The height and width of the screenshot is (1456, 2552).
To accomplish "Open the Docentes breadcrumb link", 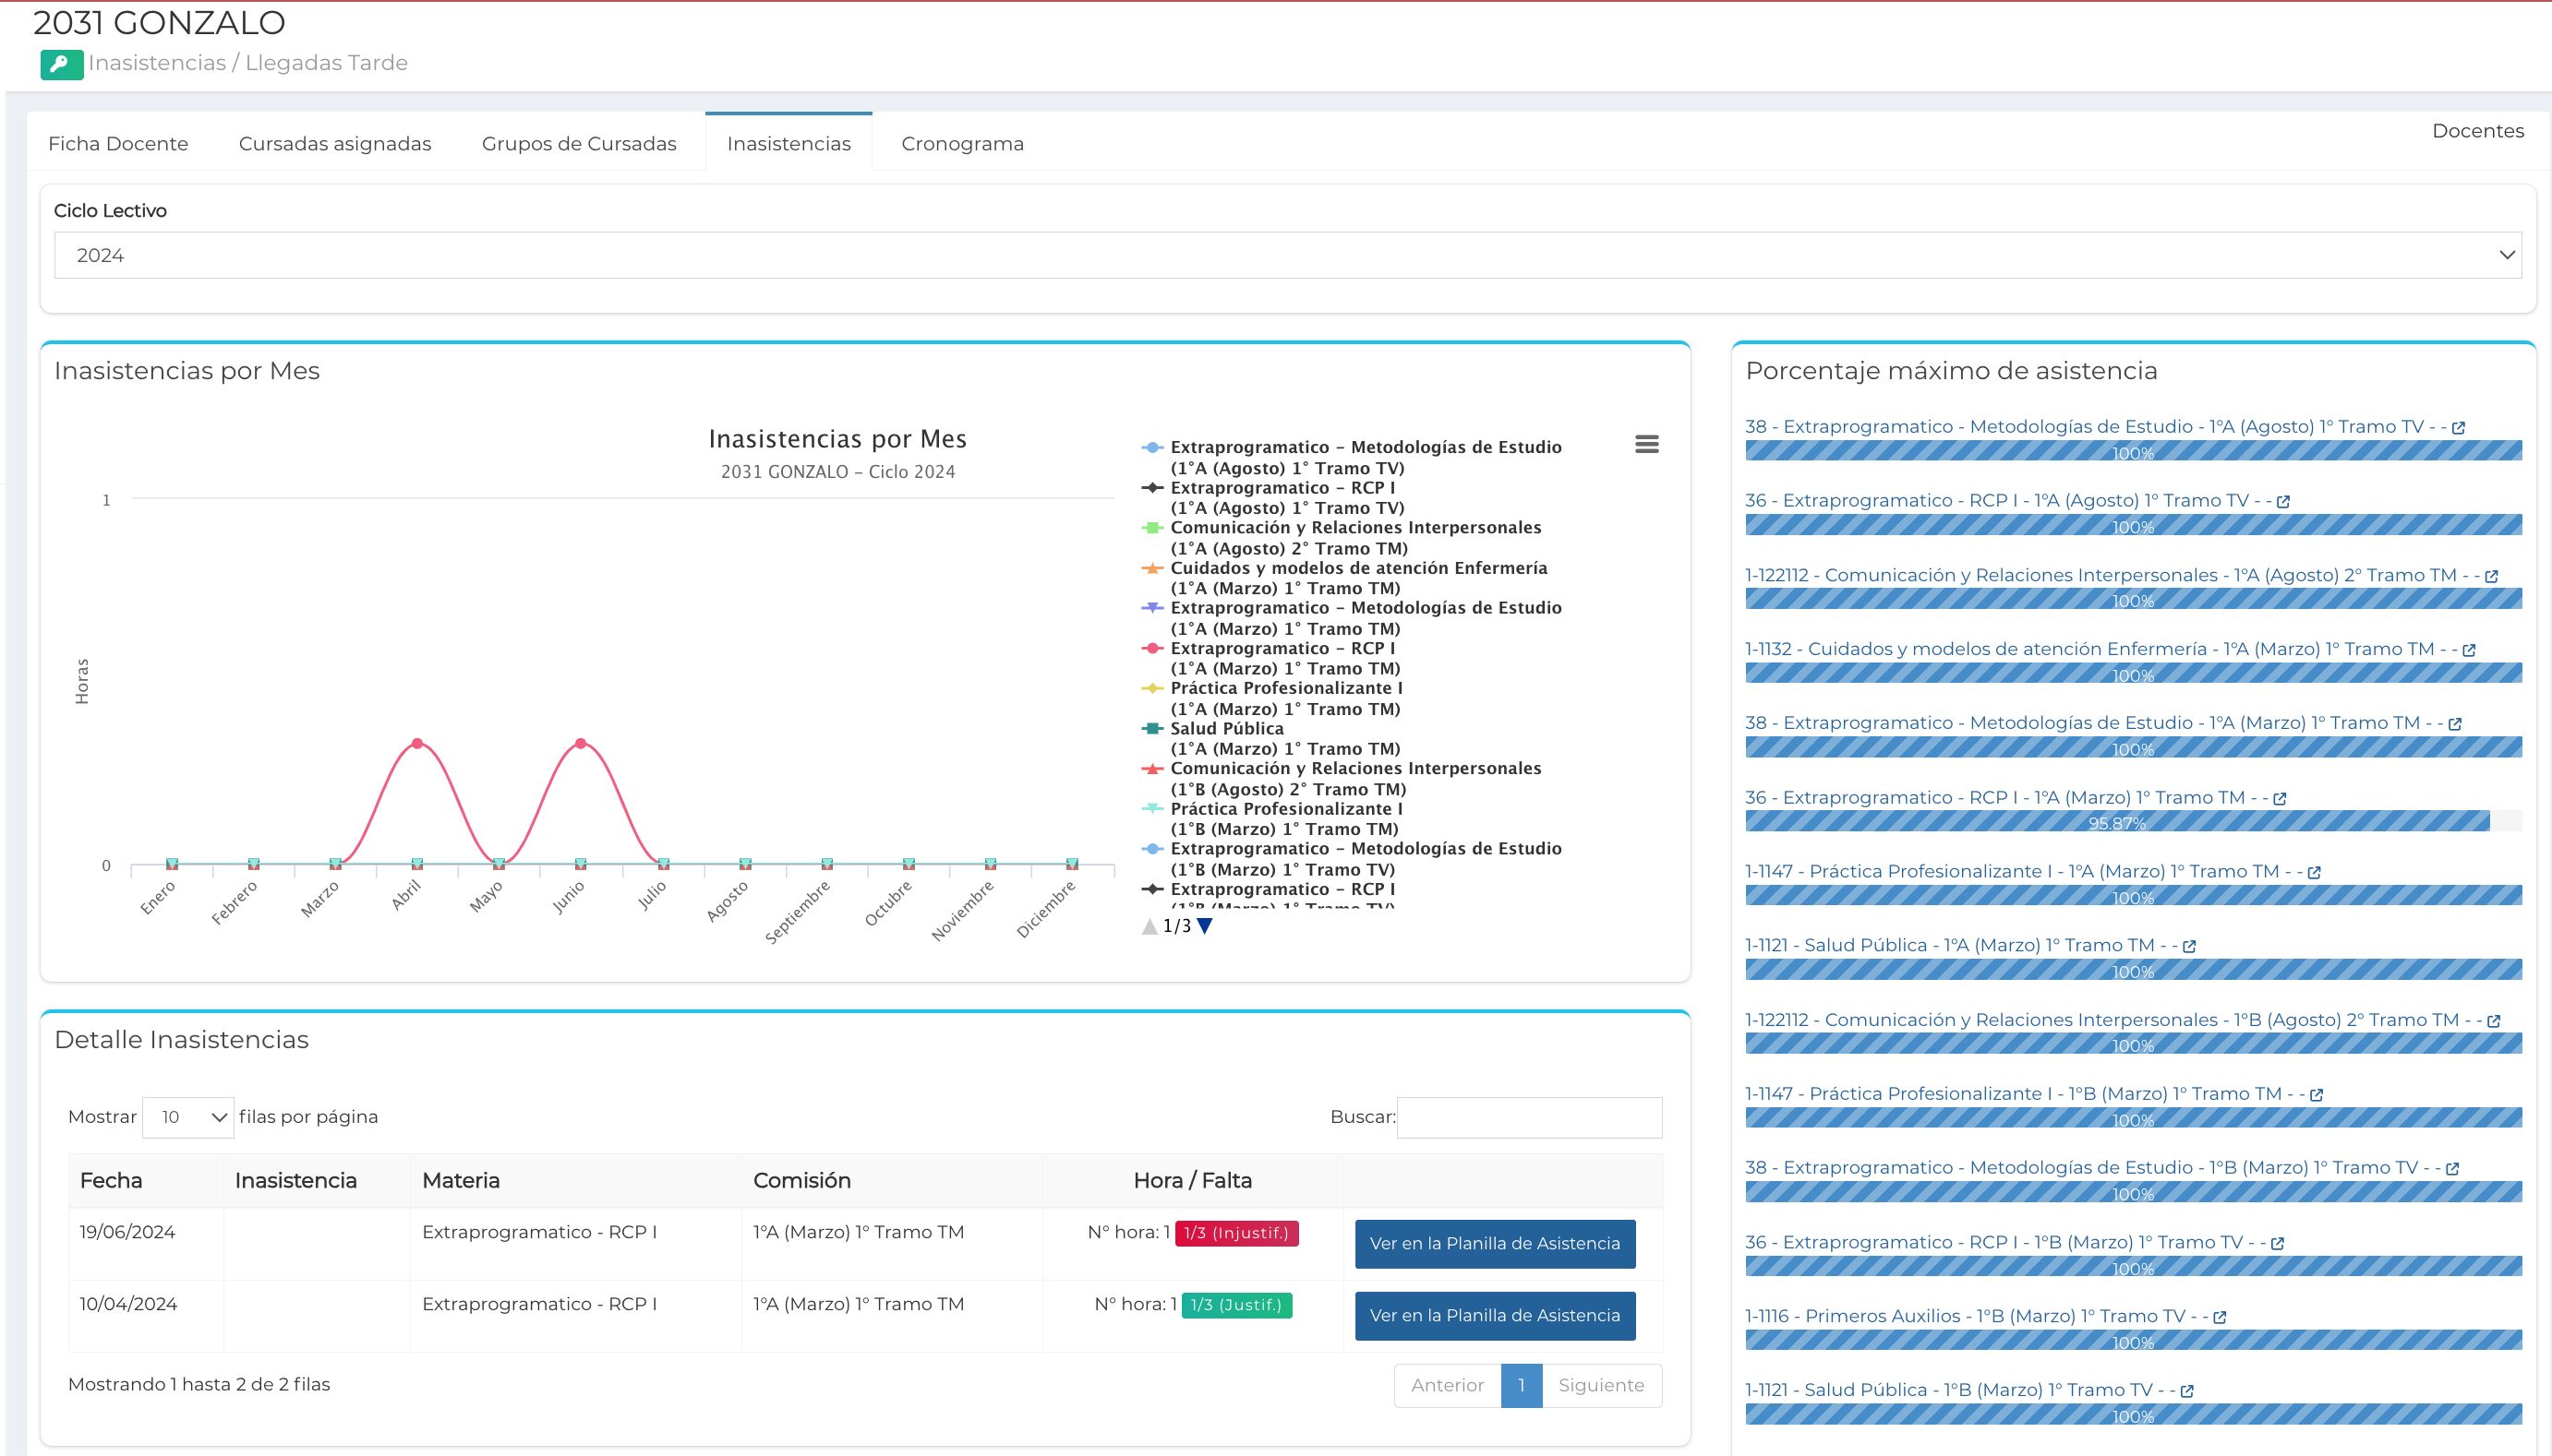I will [2477, 131].
